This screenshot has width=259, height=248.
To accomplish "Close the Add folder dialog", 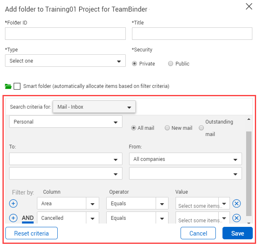I will pyautogui.click(x=249, y=7).
